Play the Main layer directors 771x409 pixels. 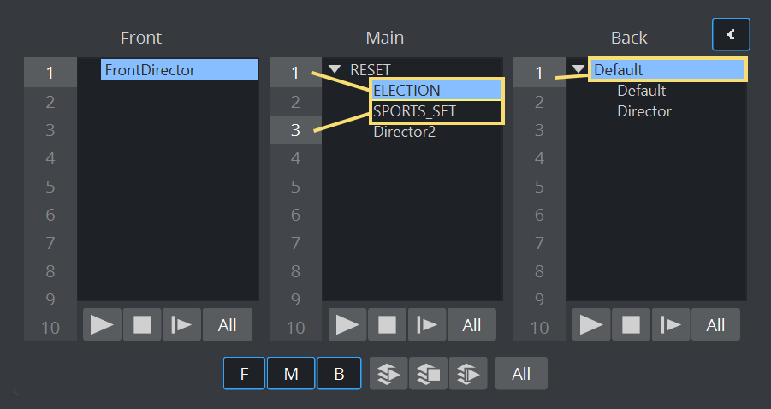[x=347, y=324]
